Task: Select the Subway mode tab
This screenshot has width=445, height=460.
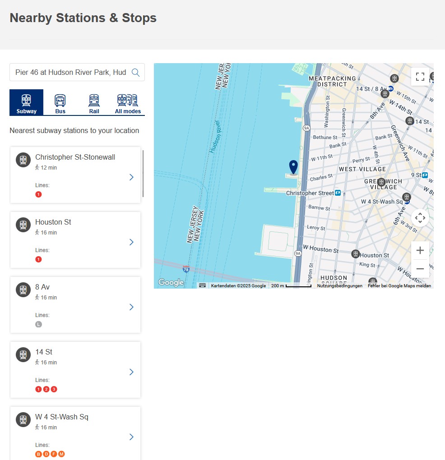Action: 26,103
